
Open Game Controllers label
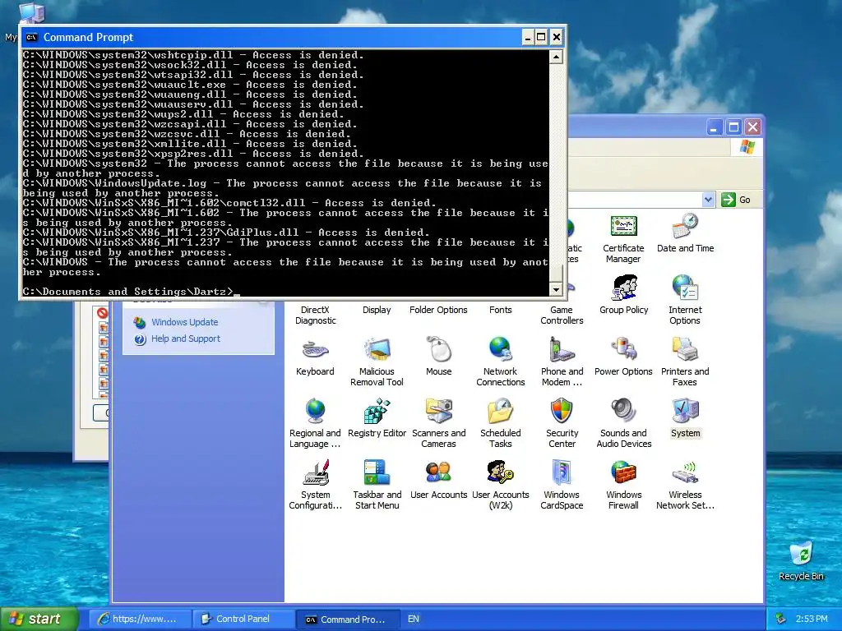coord(562,315)
